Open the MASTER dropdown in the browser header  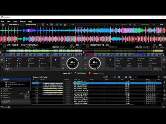pos(106,77)
